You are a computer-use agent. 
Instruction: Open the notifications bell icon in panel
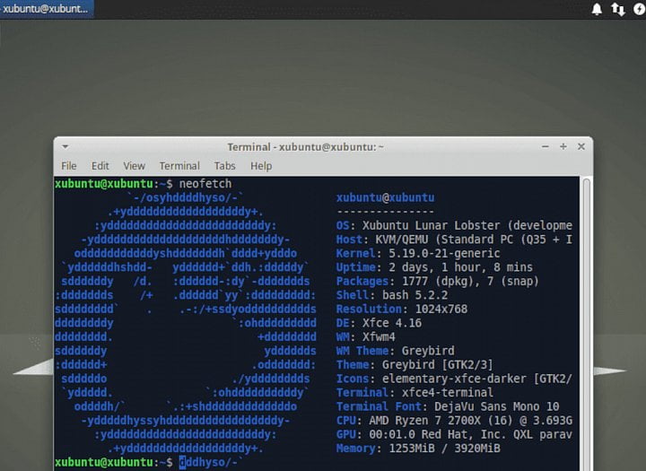pos(597,9)
